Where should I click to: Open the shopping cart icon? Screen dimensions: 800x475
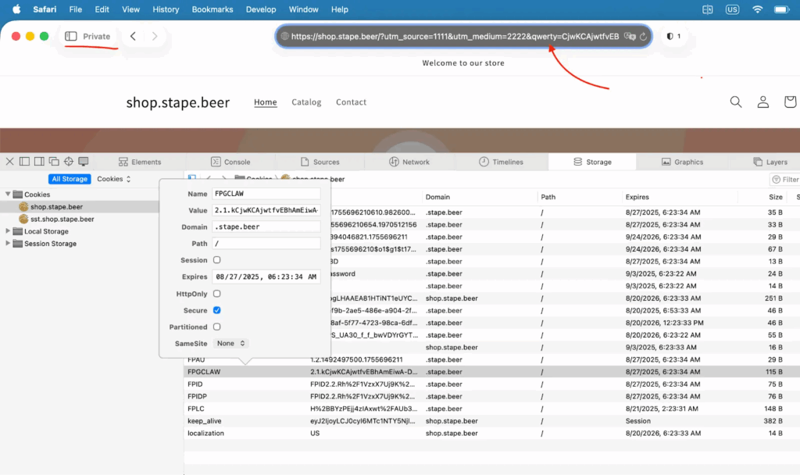790,102
